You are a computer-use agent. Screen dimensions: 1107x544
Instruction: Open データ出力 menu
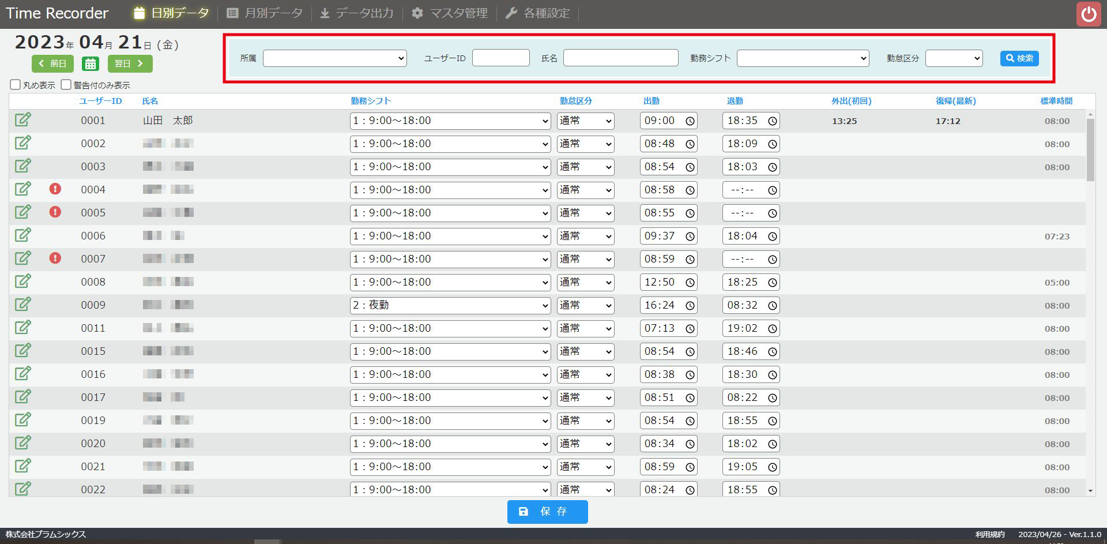(357, 13)
